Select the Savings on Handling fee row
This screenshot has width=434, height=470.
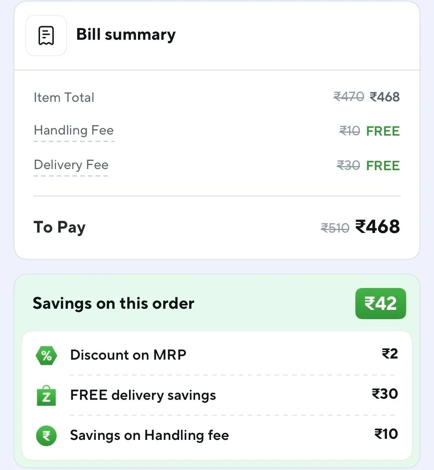(217, 435)
